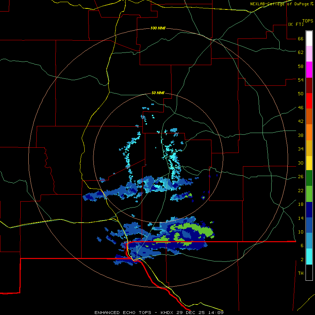This screenshot has height=315, width=315.
Task: Click the white 66+ kft color swatch
Action: coord(309,38)
